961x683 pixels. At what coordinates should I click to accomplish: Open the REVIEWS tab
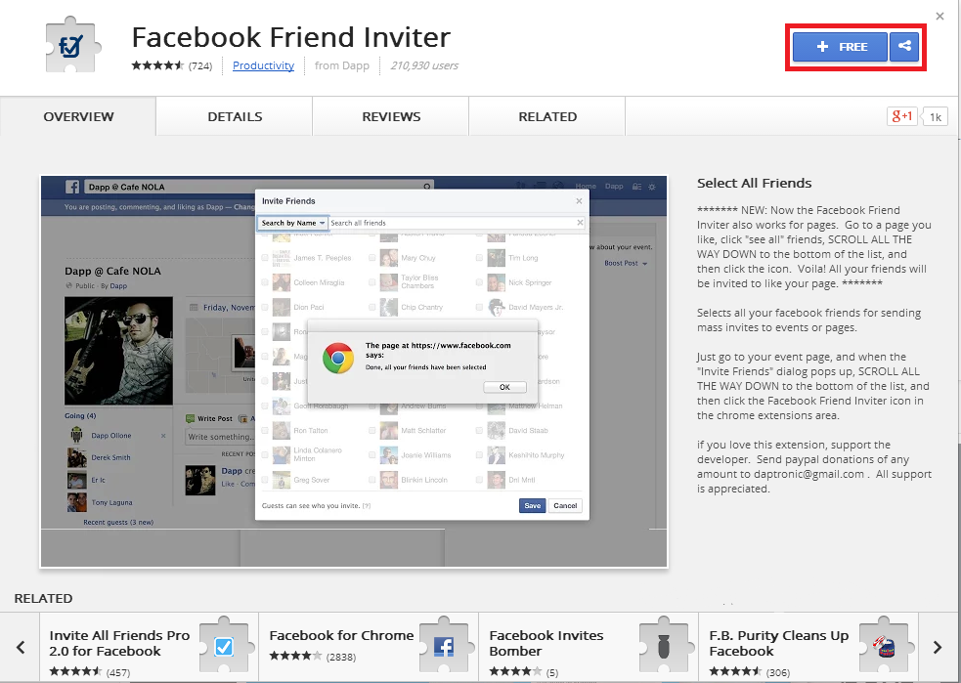click(391, 116)
